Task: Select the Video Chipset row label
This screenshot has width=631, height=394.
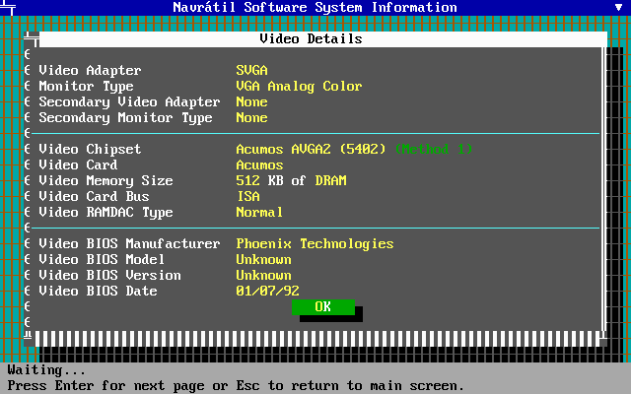Action: 90,150
